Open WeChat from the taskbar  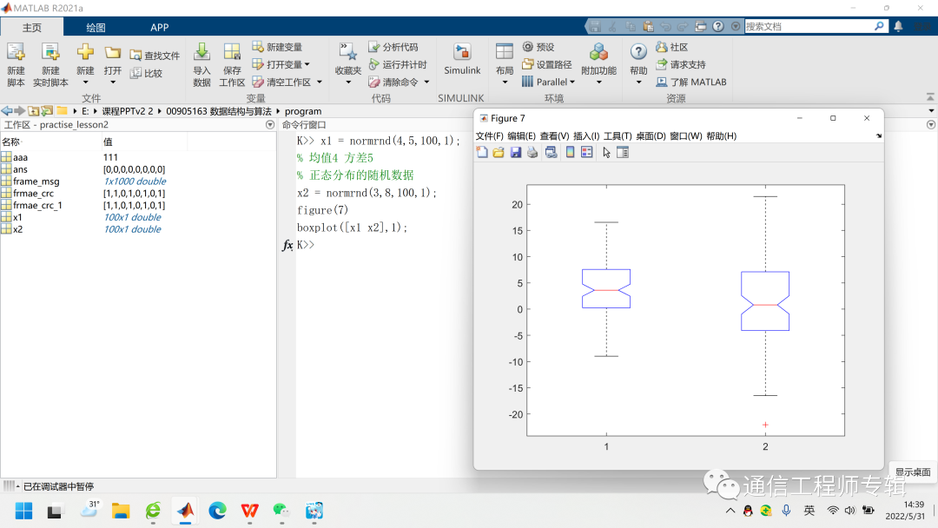click(281, 511)
